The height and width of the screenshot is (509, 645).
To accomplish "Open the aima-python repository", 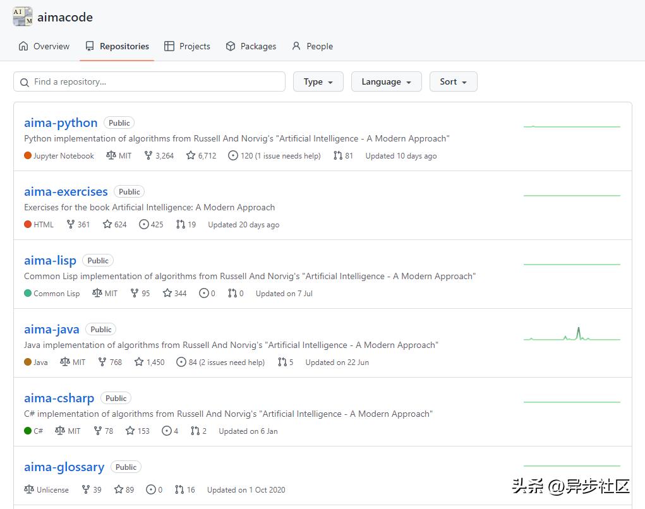I will (61, 123).
